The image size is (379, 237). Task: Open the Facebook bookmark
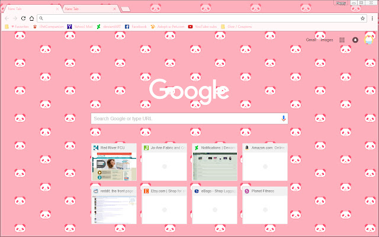coord(136,27)
